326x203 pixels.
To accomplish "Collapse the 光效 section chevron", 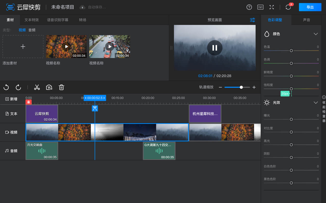I will (x=316, y=103).
